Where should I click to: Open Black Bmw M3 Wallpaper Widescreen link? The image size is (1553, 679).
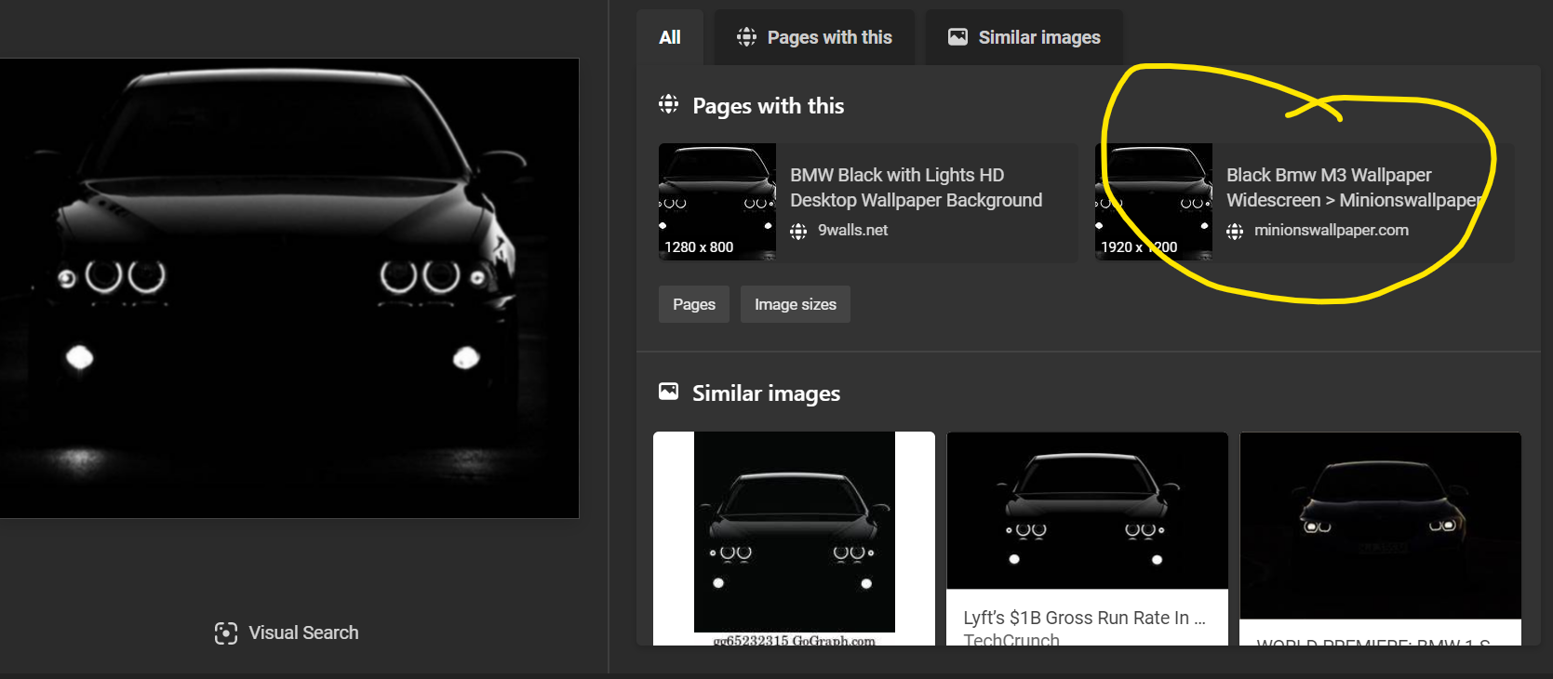coord(1353,187)
